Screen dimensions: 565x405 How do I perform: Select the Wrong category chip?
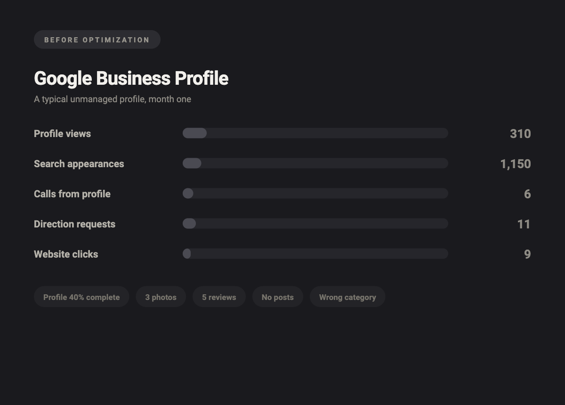coord(347,297)
